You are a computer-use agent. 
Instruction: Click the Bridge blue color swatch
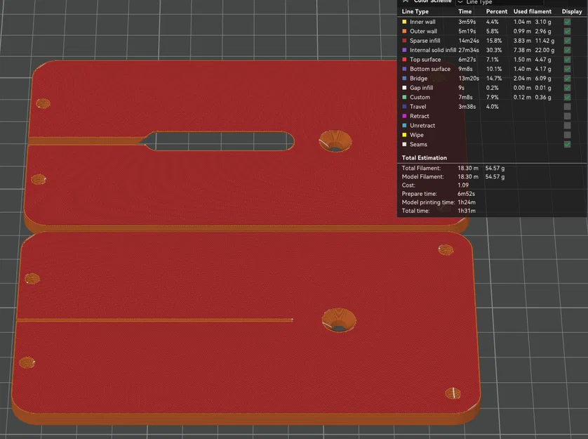(404, 79)
